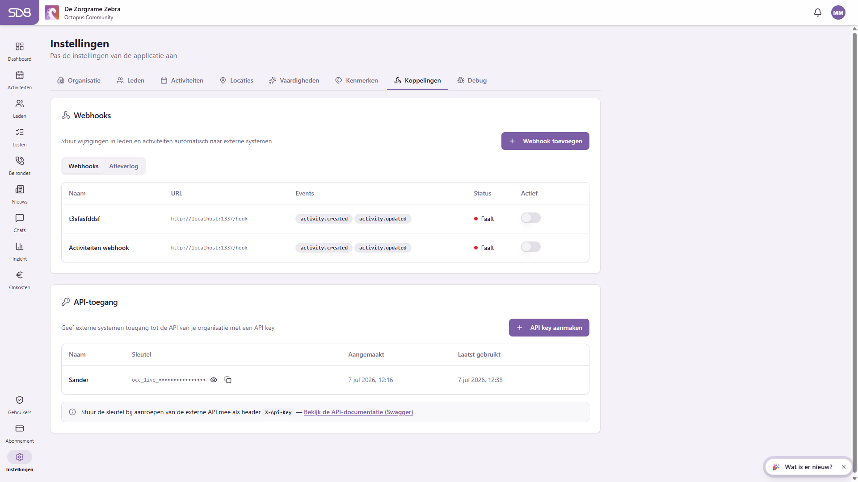The height and width of the screenshot is (482, 858).
Task: Click the SDB logo
Action: [x=20, y=12]
